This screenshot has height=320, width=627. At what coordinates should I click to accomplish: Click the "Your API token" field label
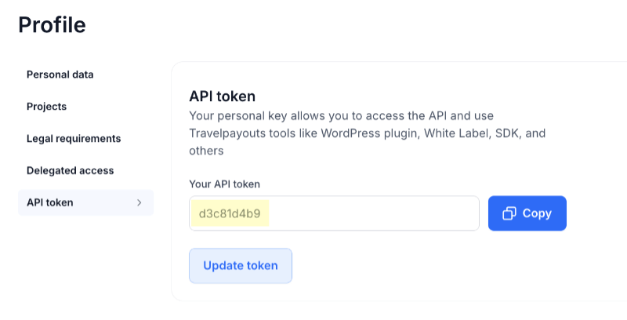pos(225,184)
